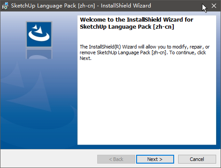The width and height of the screenshot is (221, 168).
Task: Click the installer icon in the title bar
Action: (x=5, y=6)
